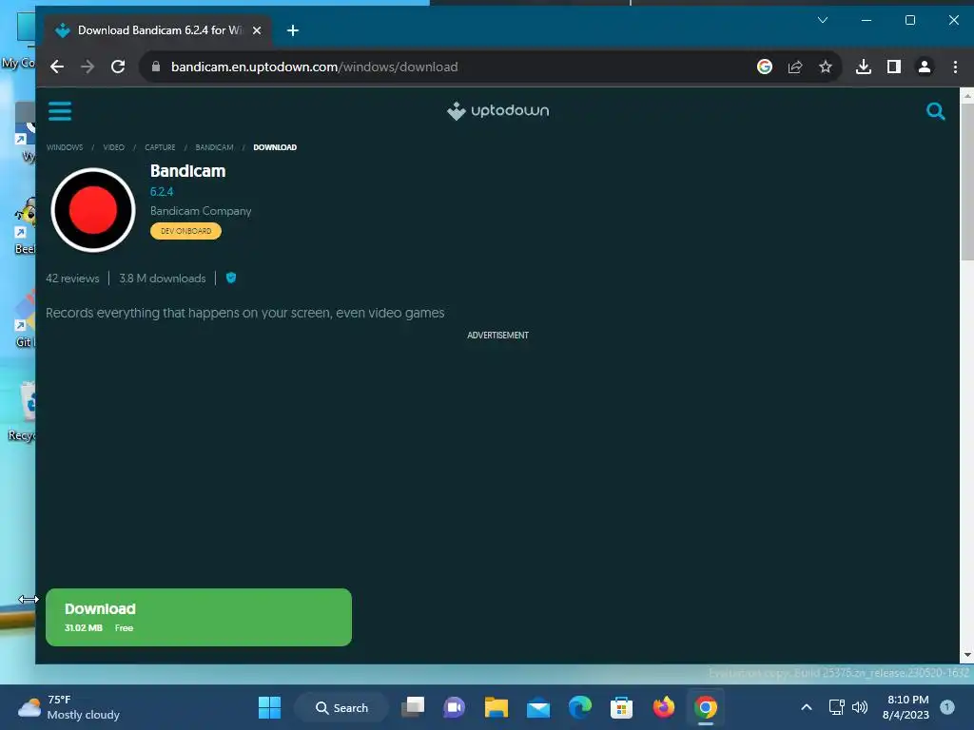Open File Explorer from the taskbar
The height and width of the screenshot is (730, 974).
[x=497, y=707]
